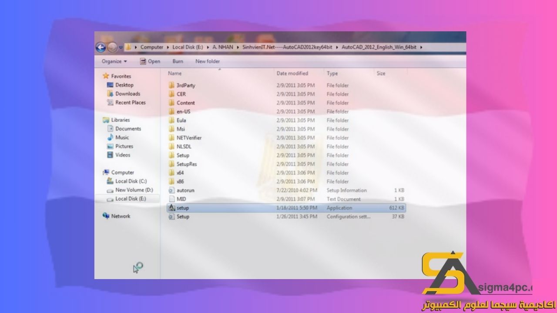The image size is (557, 313).
Task: Click Local Disk (E:) breadcrumb in address bar
Action: pos(188,47)
